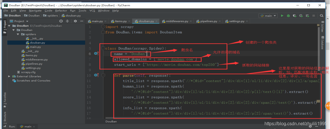This screenshot has width=330, height=129.
Task: Open the Navigate menu
Action: point(35,10)
